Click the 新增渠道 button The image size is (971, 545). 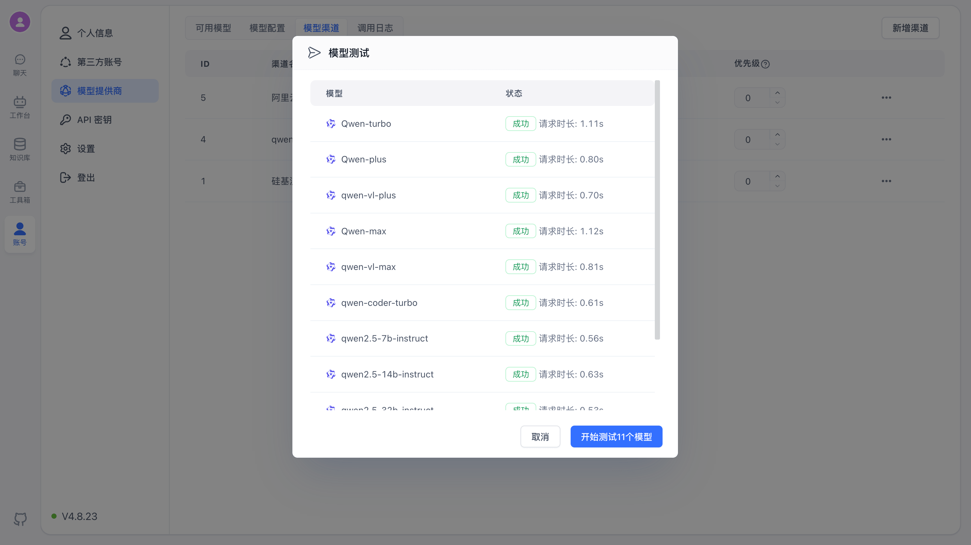coord(910,28)
